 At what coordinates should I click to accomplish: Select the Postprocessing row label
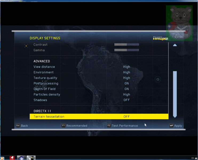[46, 83]
